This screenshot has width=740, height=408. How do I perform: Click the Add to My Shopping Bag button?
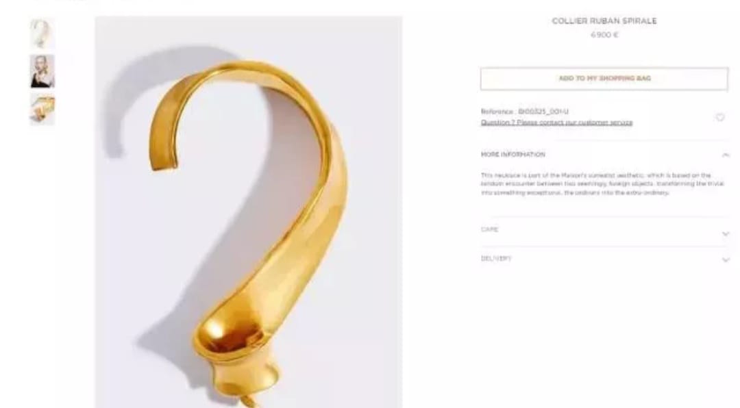click(604, 78)
